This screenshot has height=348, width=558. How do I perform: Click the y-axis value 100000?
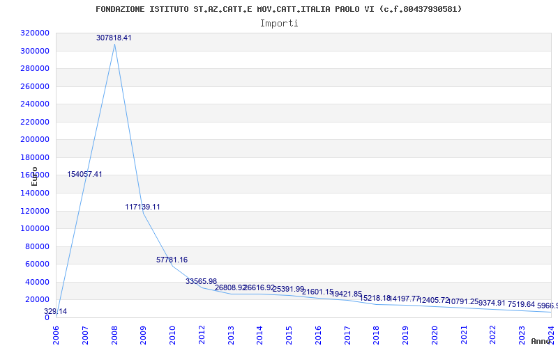coord(35,229)
